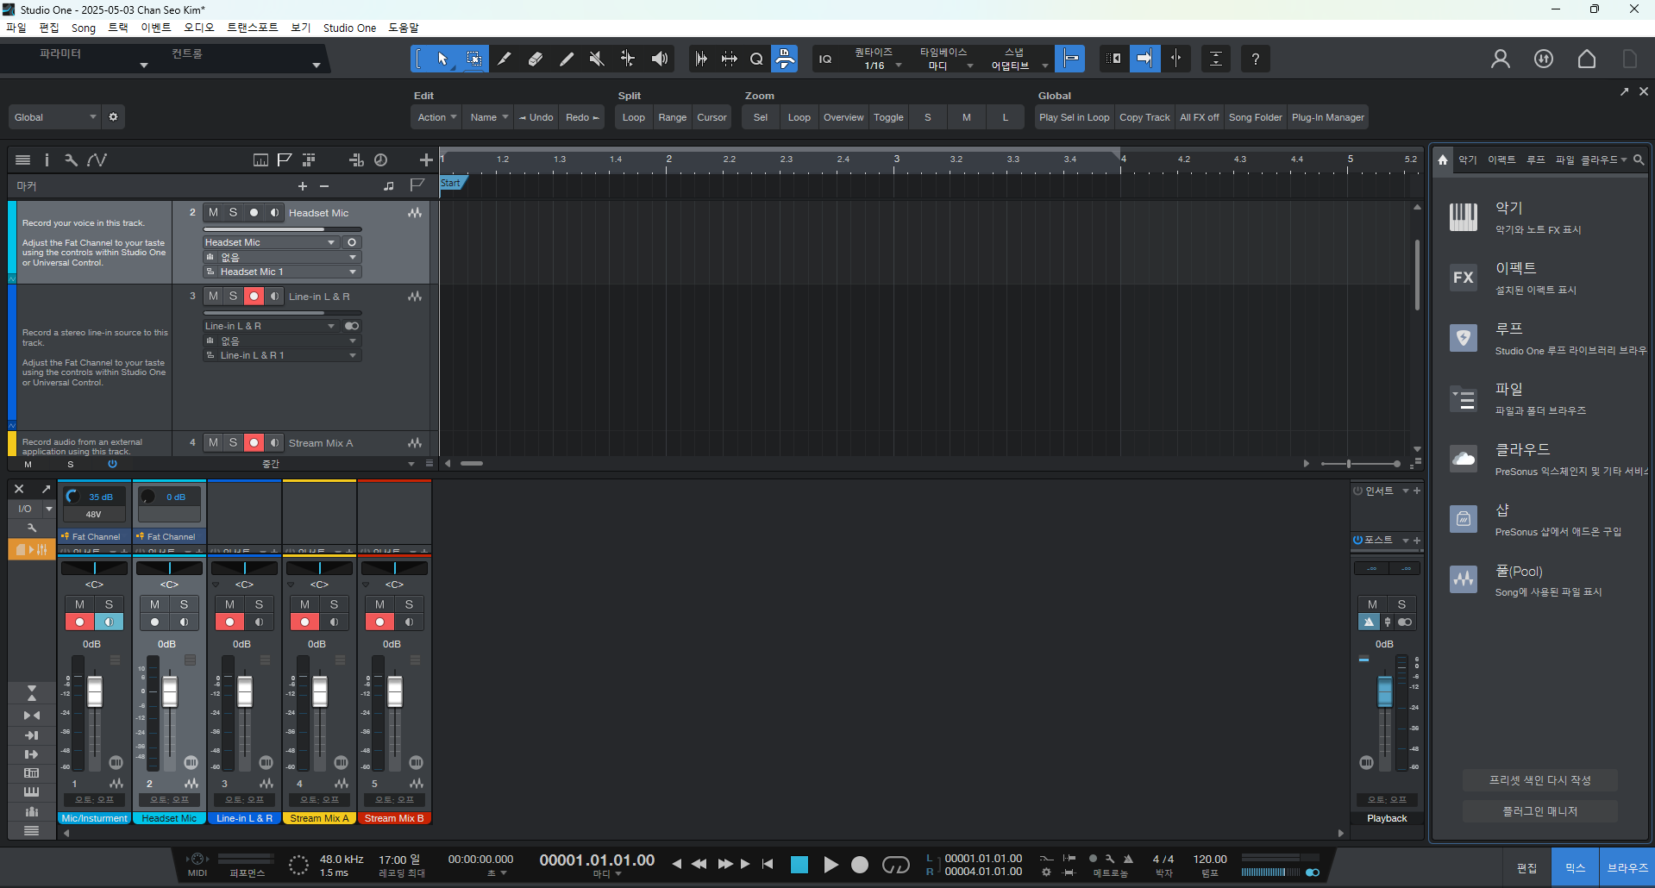
Task: Click Play Sel in Loop button
Action: click(x=1075, y=117)
